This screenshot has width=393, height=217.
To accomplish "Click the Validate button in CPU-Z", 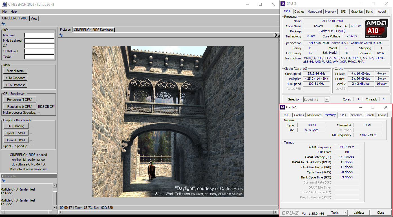I will [359, 212].
